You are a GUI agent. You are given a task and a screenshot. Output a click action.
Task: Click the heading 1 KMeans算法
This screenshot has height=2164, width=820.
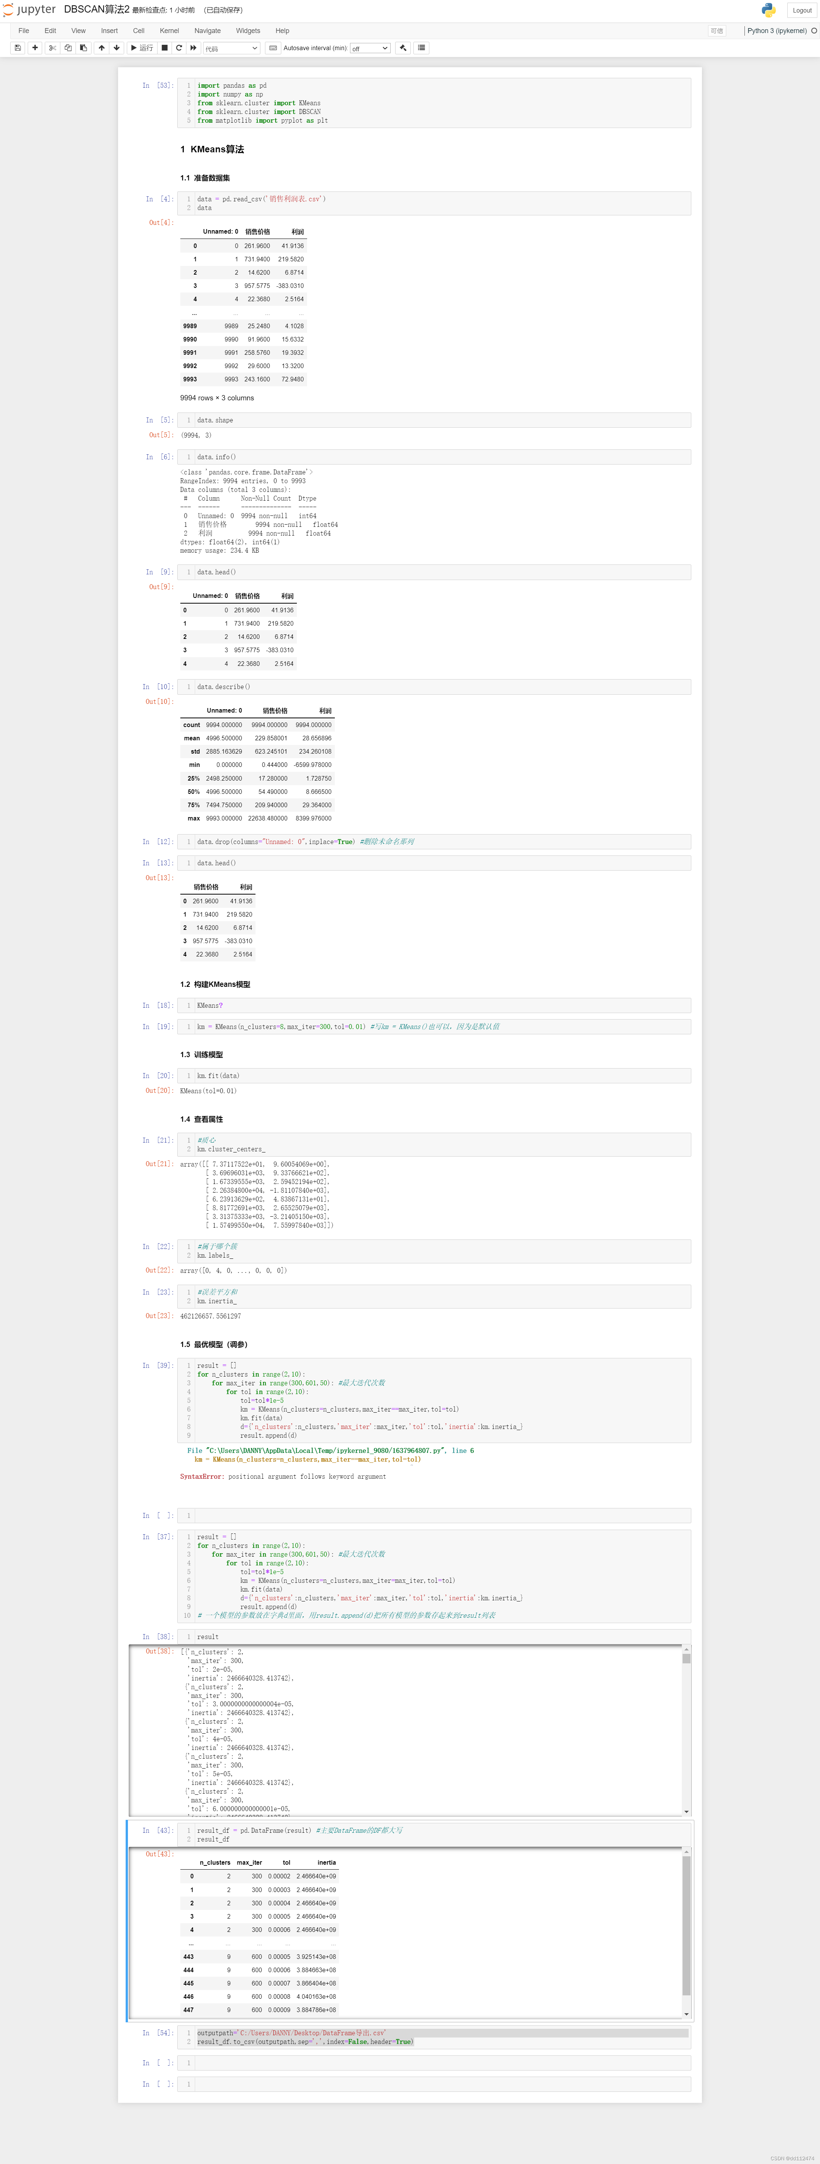pyautogui.click(x=212, y=150)
